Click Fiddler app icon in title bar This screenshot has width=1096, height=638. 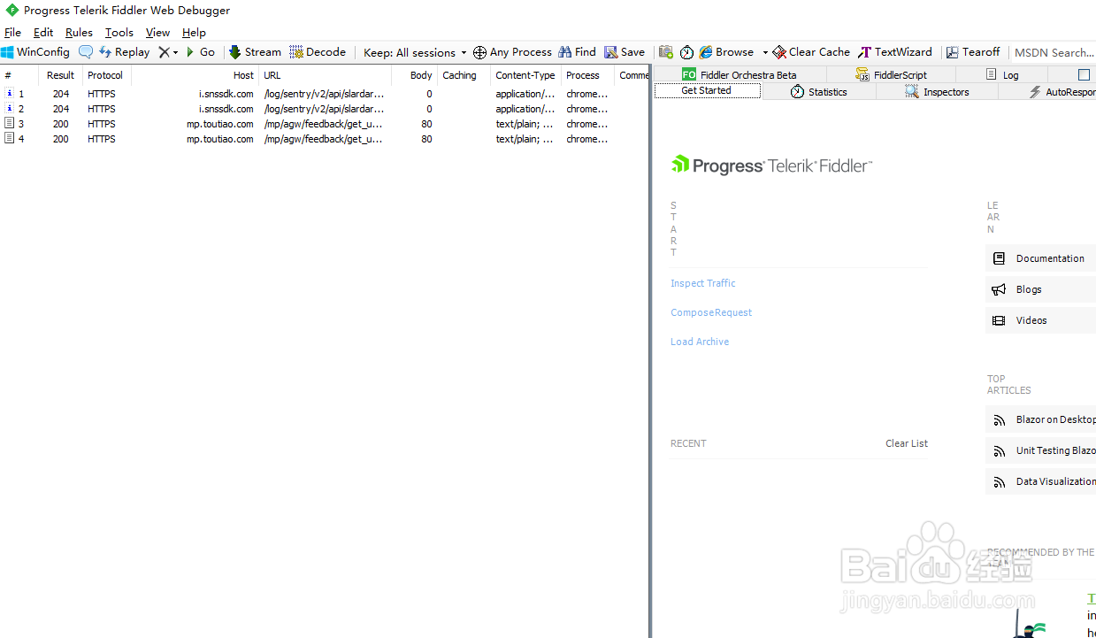click(11, 11)
